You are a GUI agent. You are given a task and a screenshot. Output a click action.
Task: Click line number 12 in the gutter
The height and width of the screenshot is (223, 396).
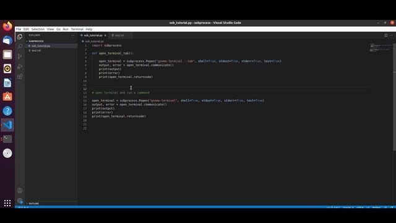click(x=85, y=89)
